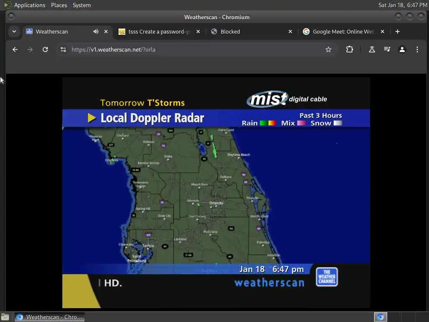The image size is (429, 322).
Task: Close the Blocked tab
Action: (x=290, y=31)
